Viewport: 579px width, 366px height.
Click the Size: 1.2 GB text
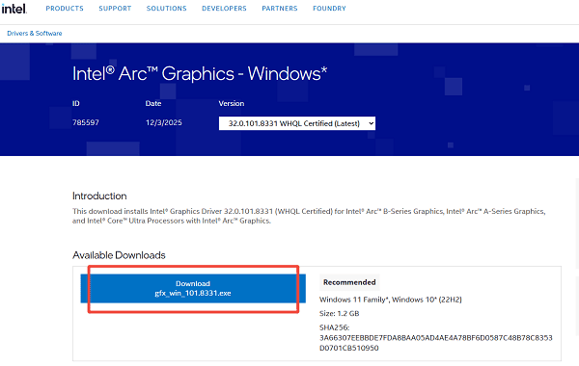[x=339, y=314]
